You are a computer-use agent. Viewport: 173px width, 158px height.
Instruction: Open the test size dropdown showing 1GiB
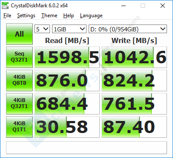click(x=69, y=29)
